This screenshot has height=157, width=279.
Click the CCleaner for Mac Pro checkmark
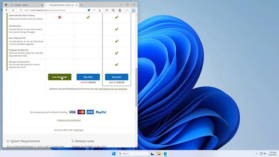116,53
